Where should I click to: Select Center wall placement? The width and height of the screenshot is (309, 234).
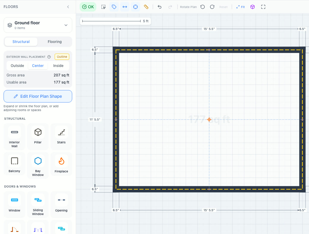pyautogui.click(x=38, y=66)
